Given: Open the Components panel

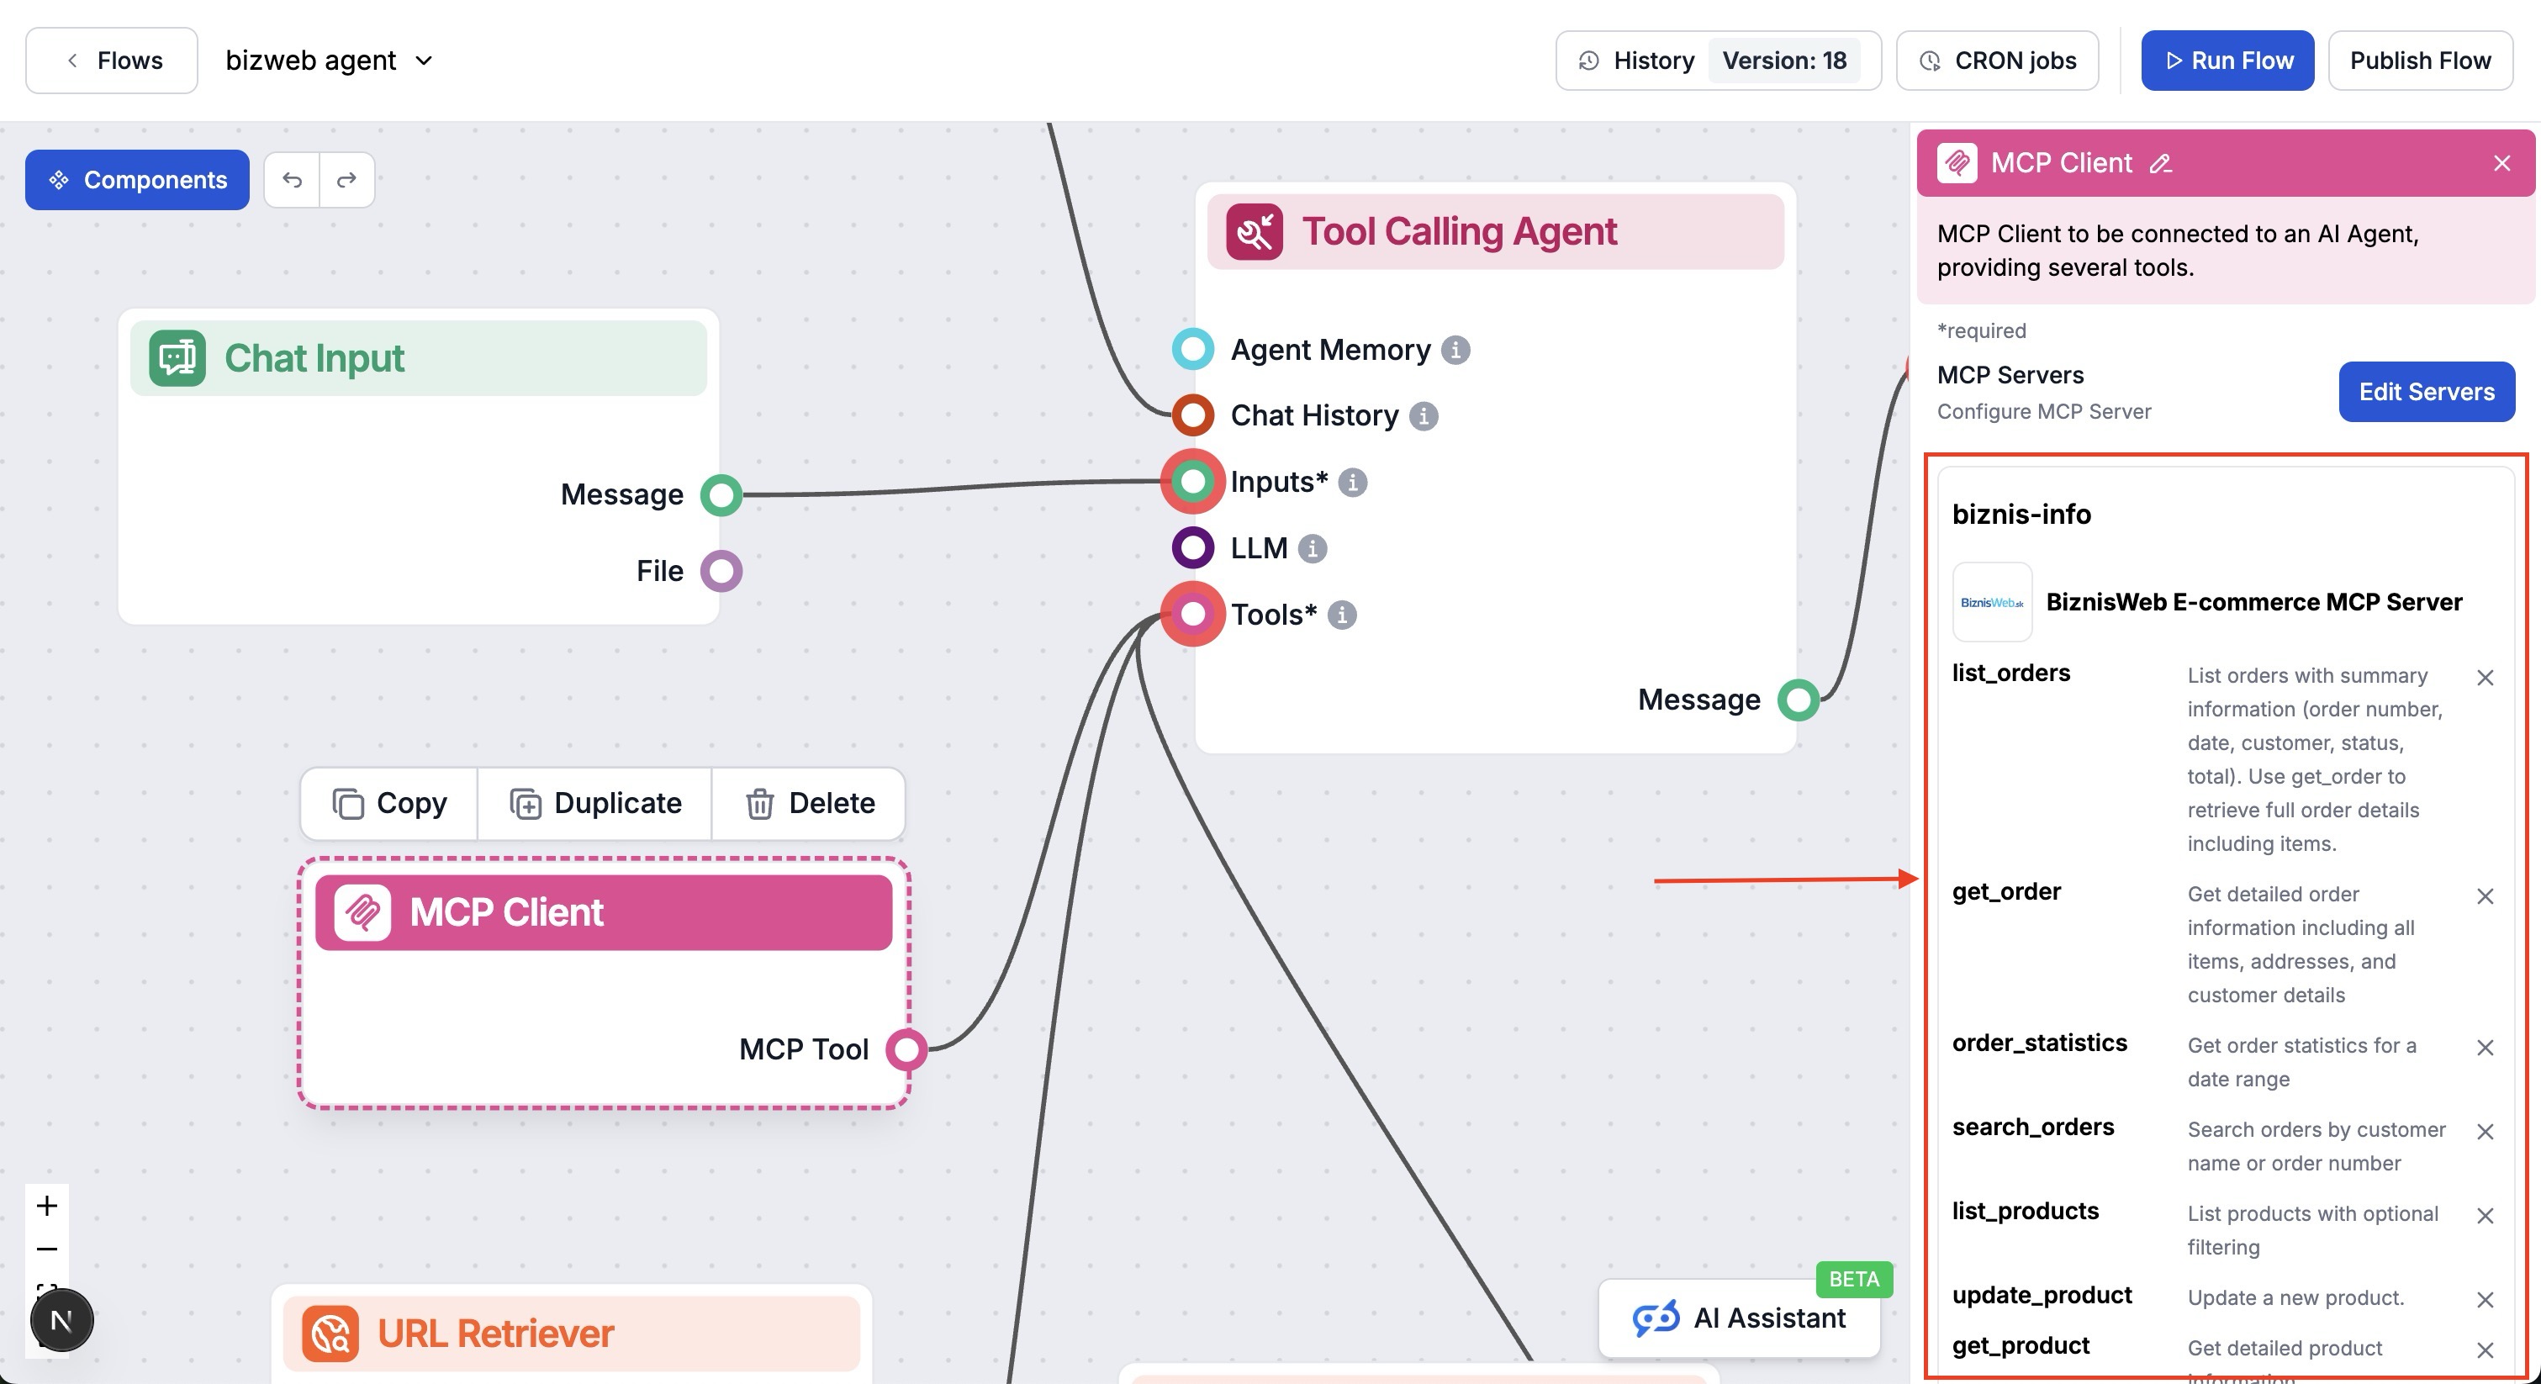Looking at the screenshot, I should coord(137,180).
